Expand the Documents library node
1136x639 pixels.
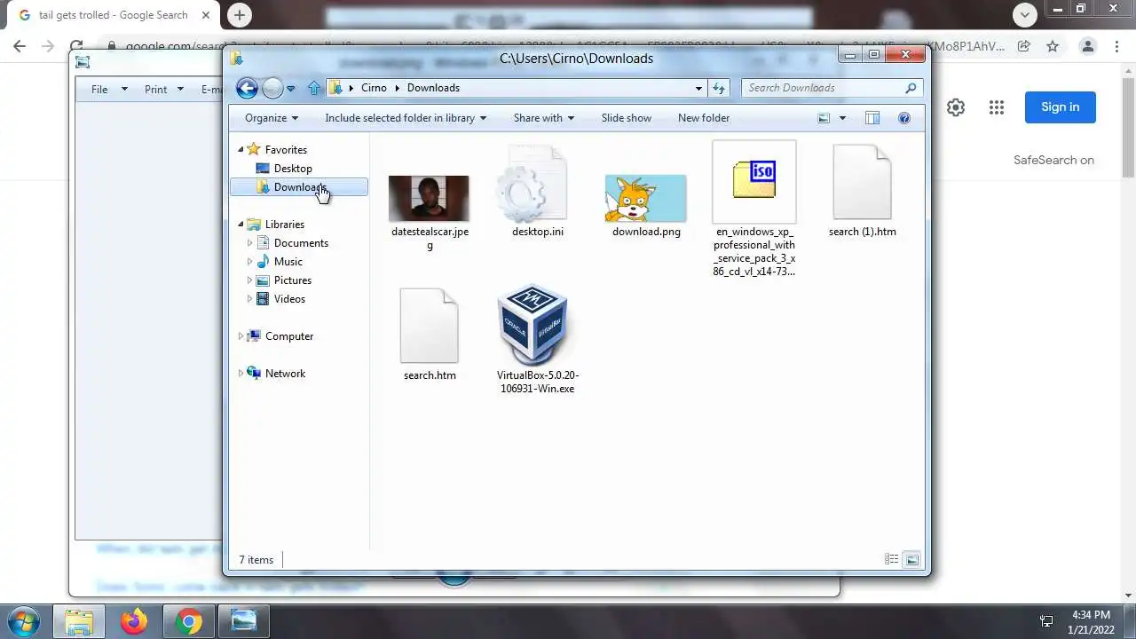point(250,243)
